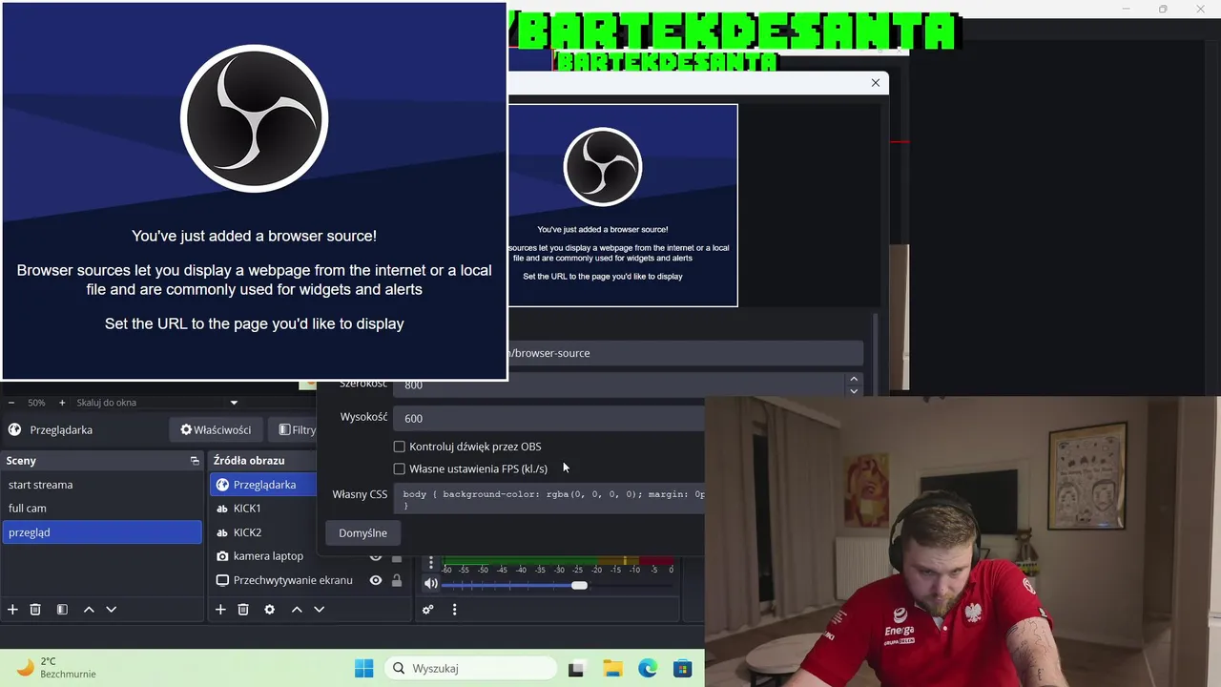The width and height of the screenshot is (1221, 687).
Task: Move selected source up
Action: pos(297,609)
